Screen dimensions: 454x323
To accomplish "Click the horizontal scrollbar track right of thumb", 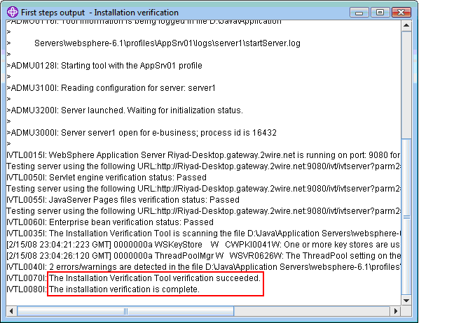I will click(312, 311).
